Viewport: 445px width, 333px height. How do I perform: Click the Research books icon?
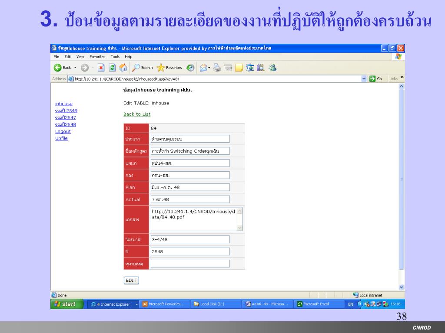point(261,68)
